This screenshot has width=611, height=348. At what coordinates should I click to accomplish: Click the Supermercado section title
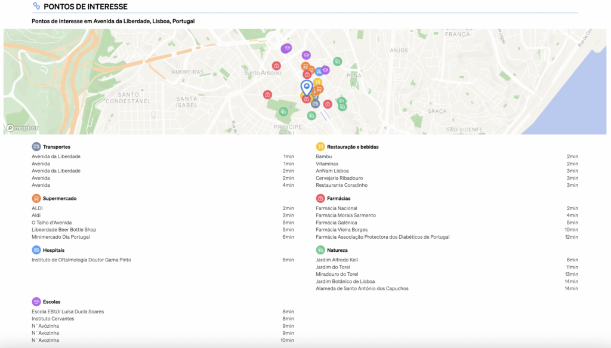pos(60,198)
